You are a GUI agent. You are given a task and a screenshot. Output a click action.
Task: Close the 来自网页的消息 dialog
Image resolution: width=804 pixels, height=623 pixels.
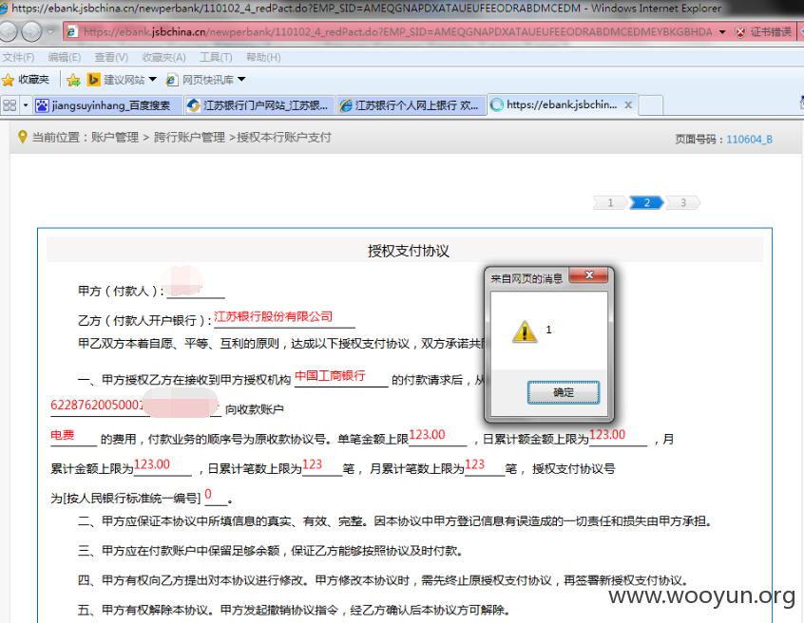click(588, 275)
